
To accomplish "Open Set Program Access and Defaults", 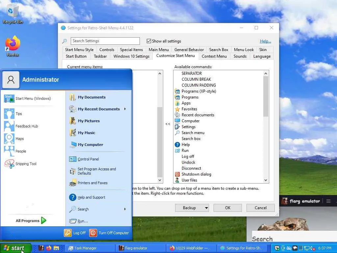I will [x=92, y=171].
